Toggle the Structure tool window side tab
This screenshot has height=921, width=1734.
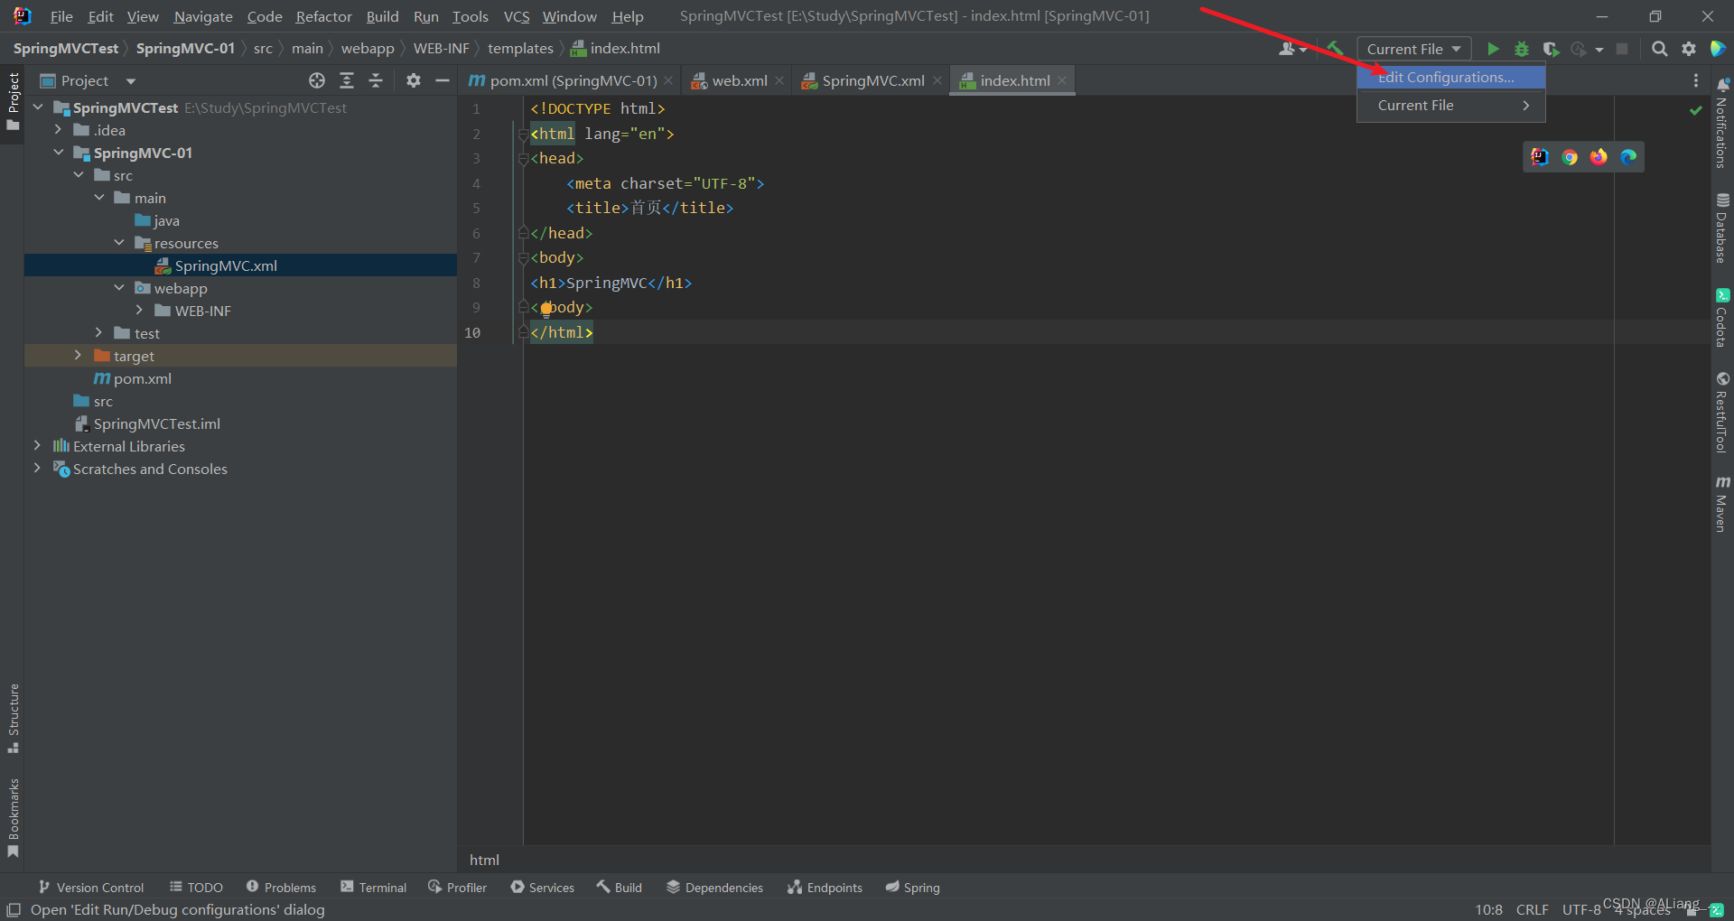coord(13,719)
